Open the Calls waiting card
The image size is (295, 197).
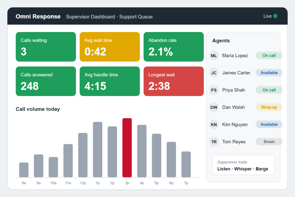tap(46, 47)
